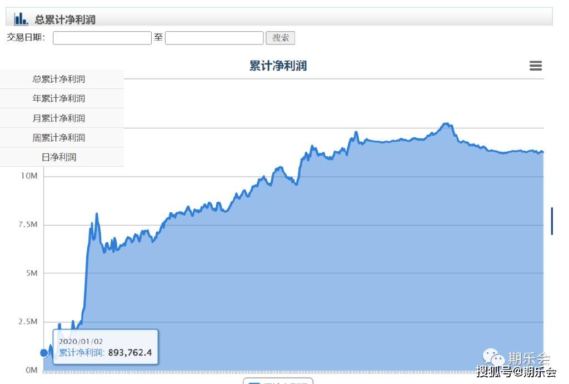This screenshot has width=569, height=384.
Task: Select 周累计净利润 menu item
Action: (x=59, y=138)
